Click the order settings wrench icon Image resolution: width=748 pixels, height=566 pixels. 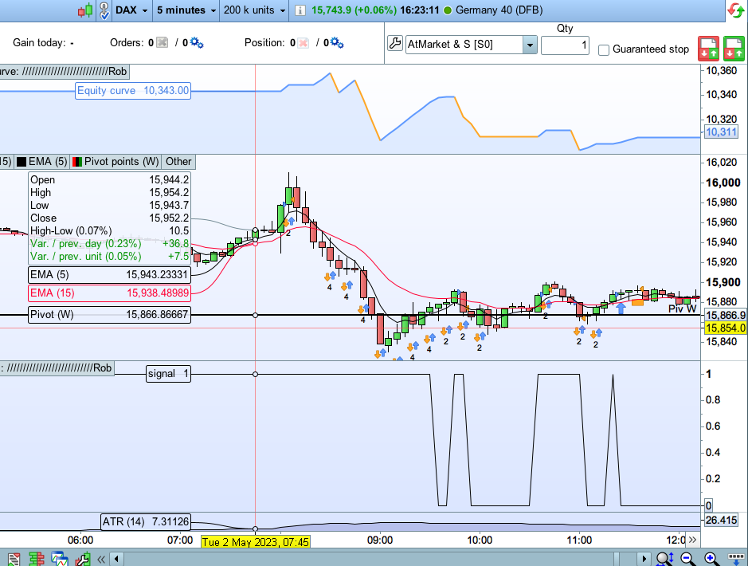coord(395,44)
